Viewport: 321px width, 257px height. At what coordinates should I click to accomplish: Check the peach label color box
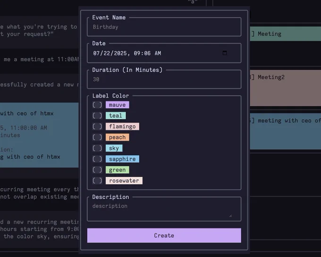[x=97, y=137]
